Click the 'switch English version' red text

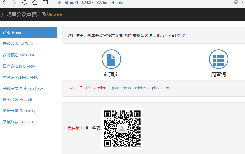coord(87,88)
